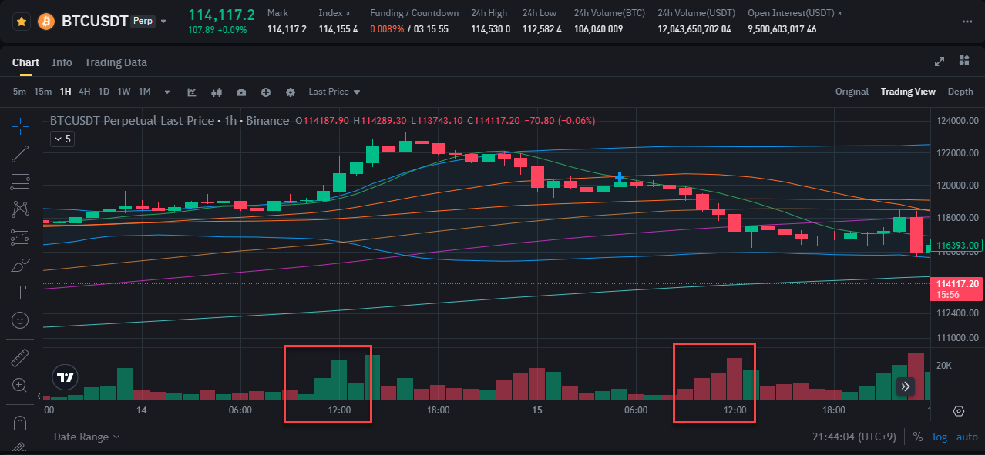The height and width of the screenshot is (455, 985).
Task: Toggle log scale mode
Action: click(x=940, y=437)
